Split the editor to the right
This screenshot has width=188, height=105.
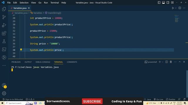[x=179, y=8]
